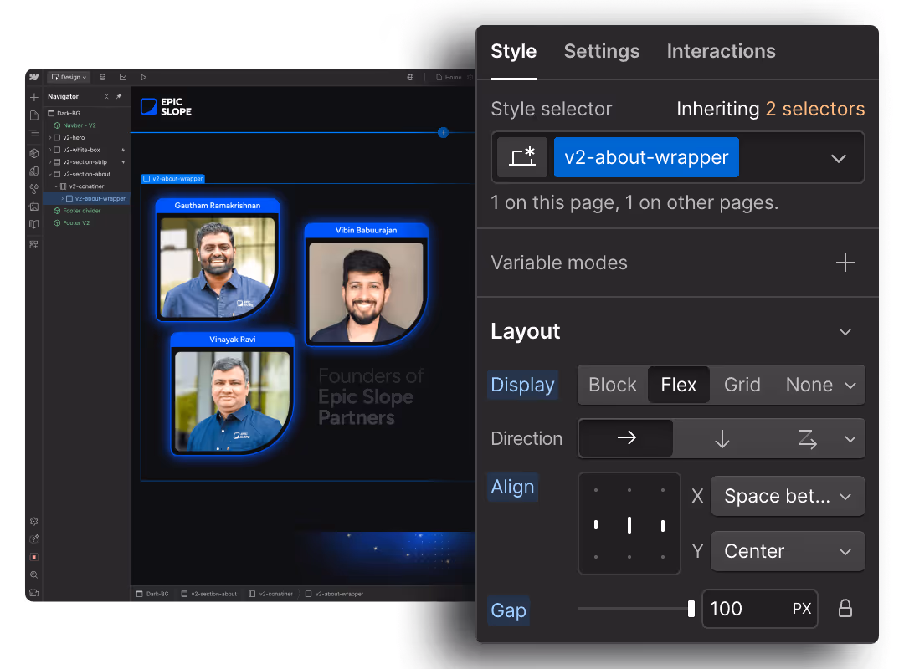
Task: Click the PX unit on Gap field
Action: [801, 609]
